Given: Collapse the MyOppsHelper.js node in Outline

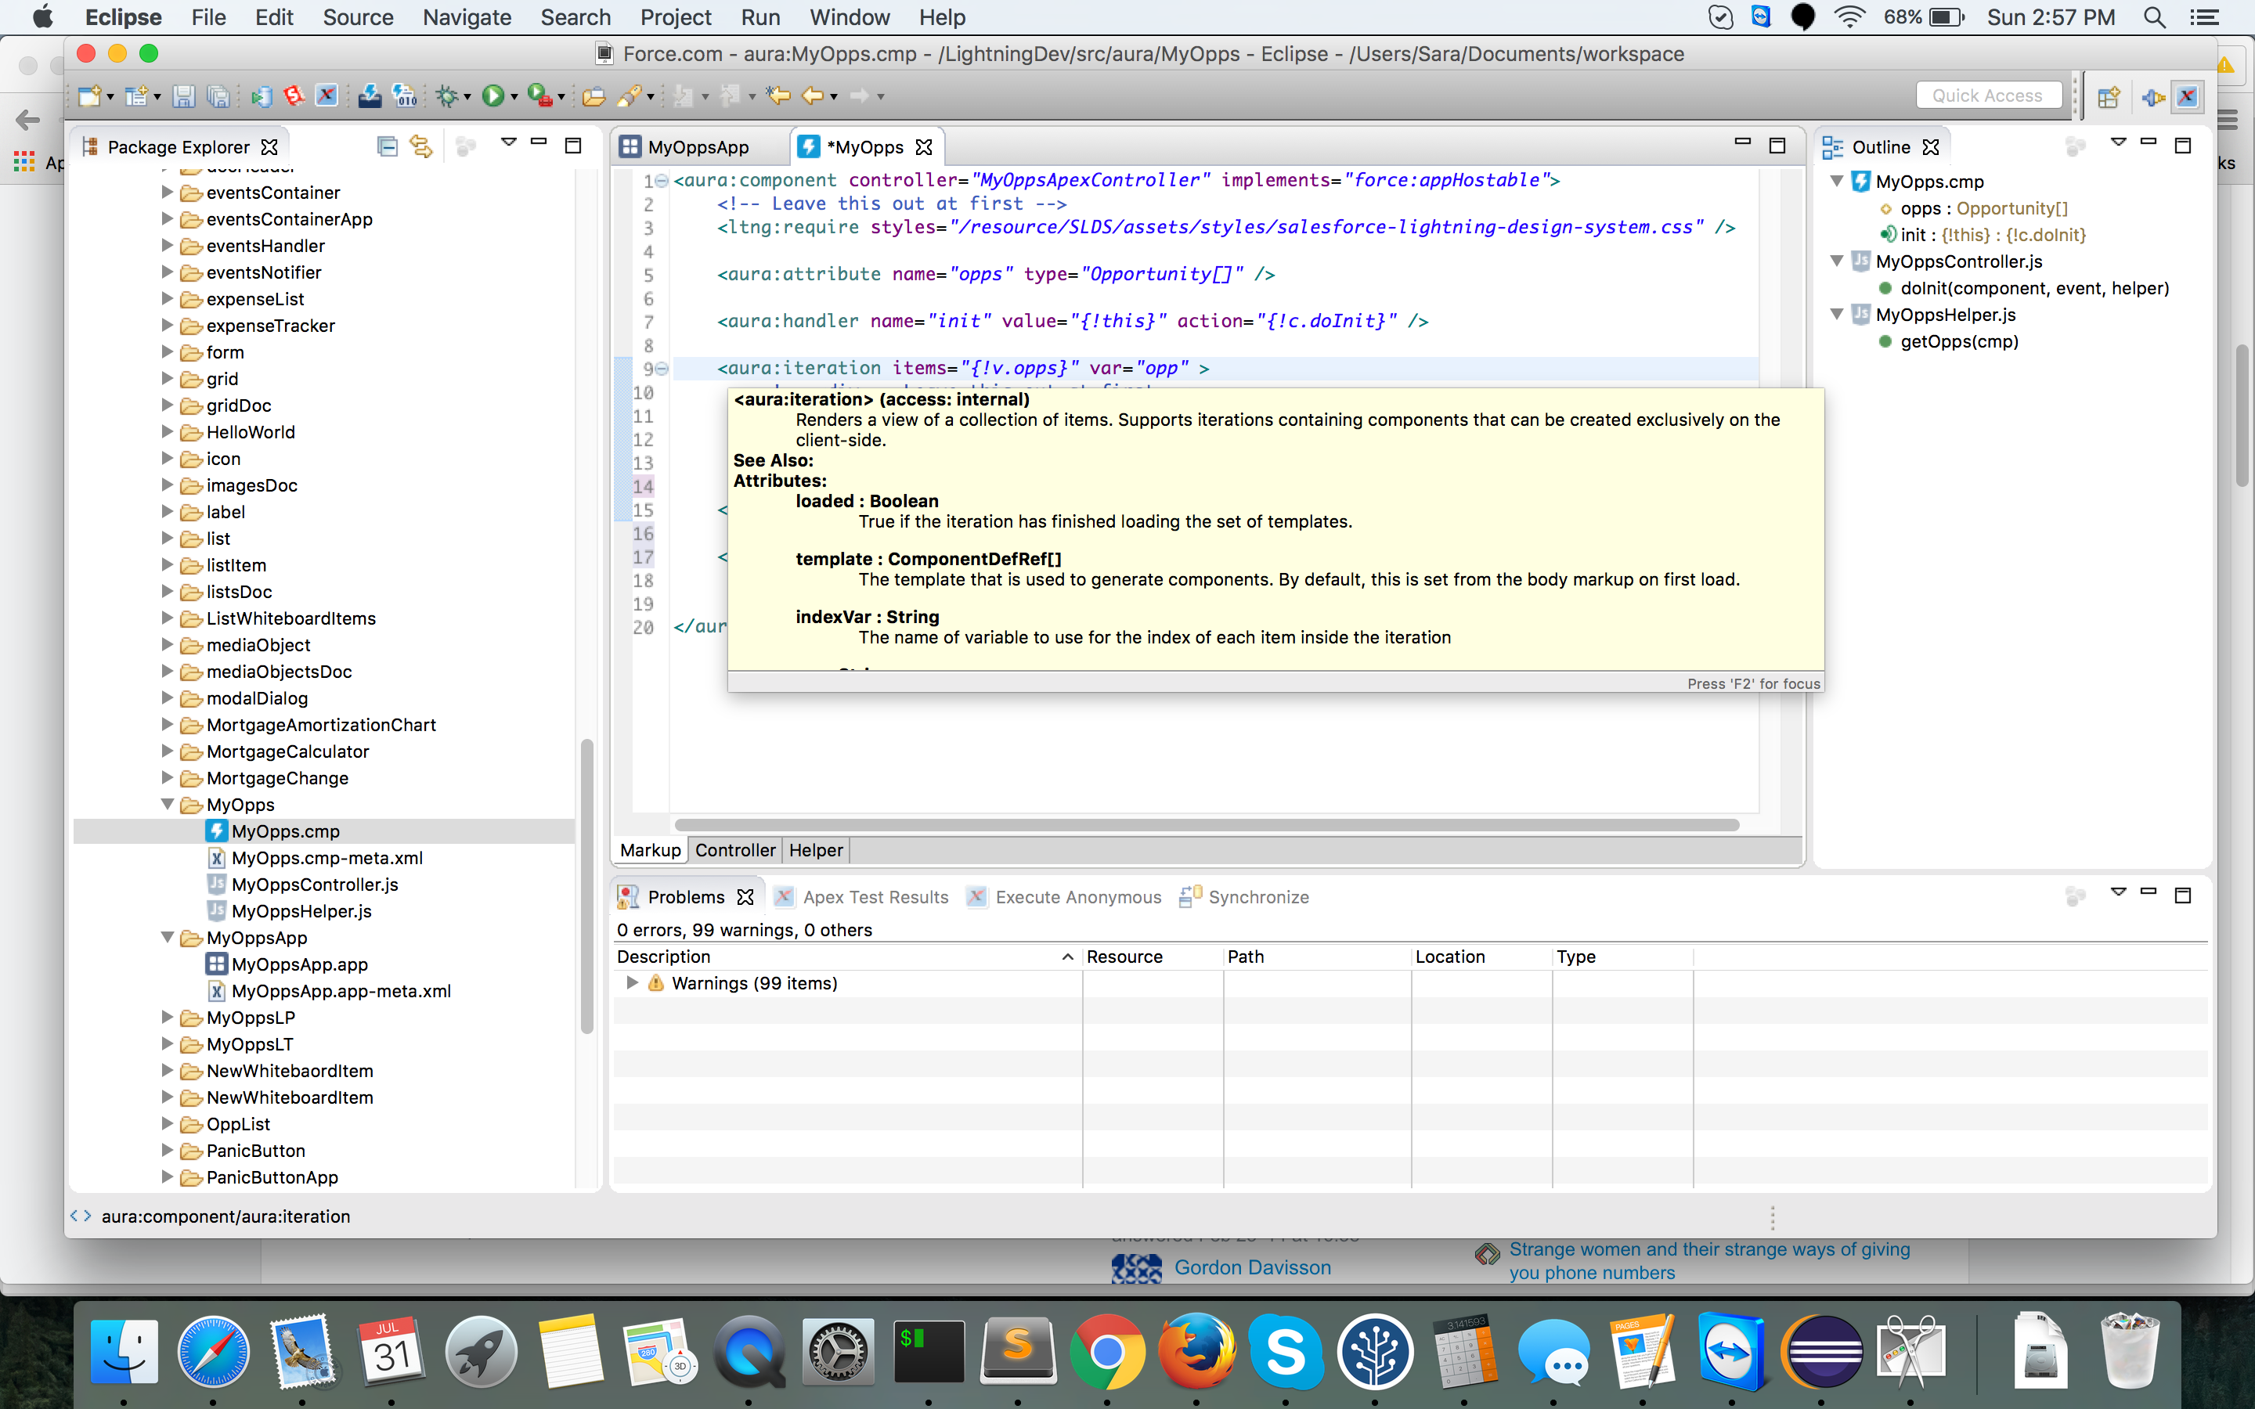Looking at the screenshot, I should pos(1837,315).
